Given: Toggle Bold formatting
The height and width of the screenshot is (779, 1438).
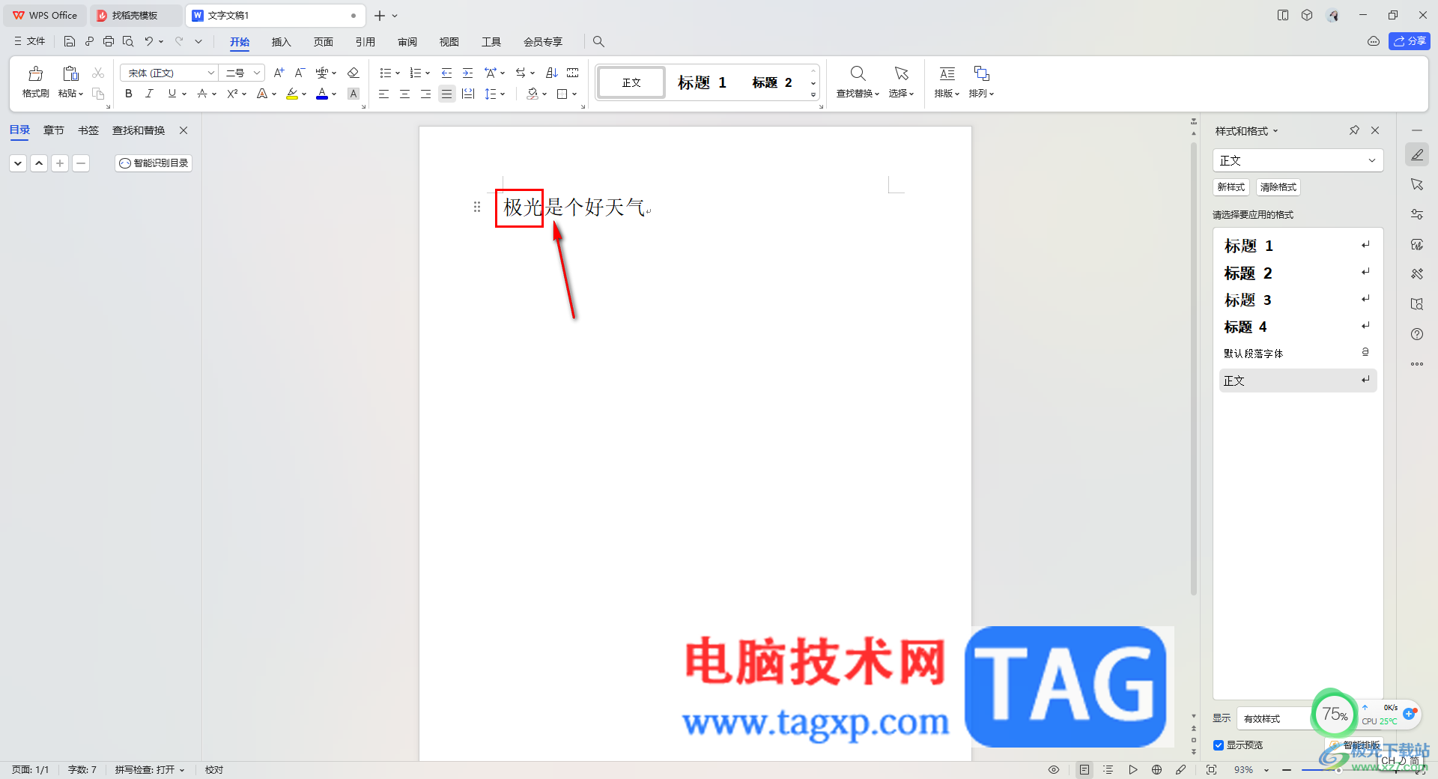Looking at the screenshot, I should tap(129, 94).
